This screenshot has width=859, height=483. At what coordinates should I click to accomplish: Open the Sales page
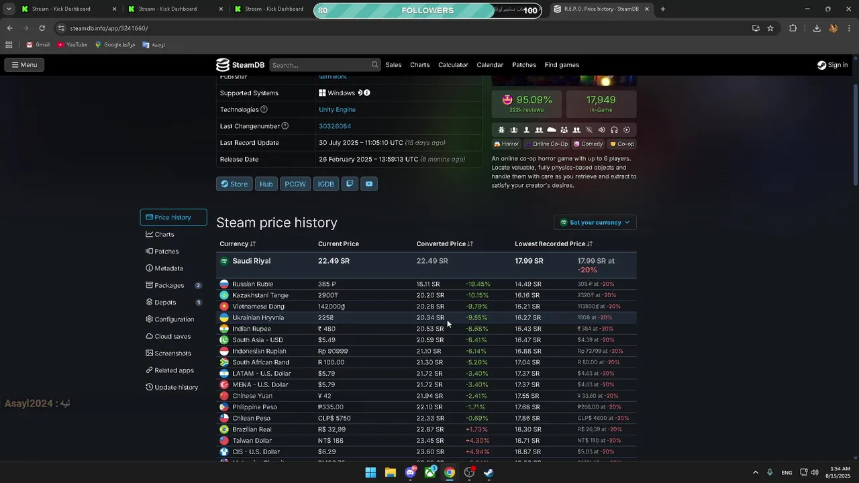393,65
